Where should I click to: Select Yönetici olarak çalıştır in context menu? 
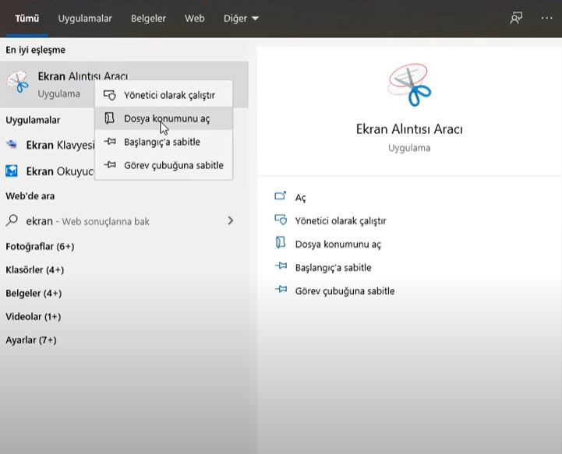coord(164,95)
